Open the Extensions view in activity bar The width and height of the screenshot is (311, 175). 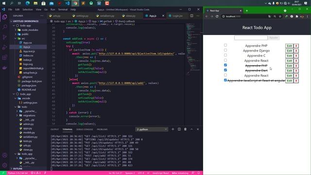(4, 57)
